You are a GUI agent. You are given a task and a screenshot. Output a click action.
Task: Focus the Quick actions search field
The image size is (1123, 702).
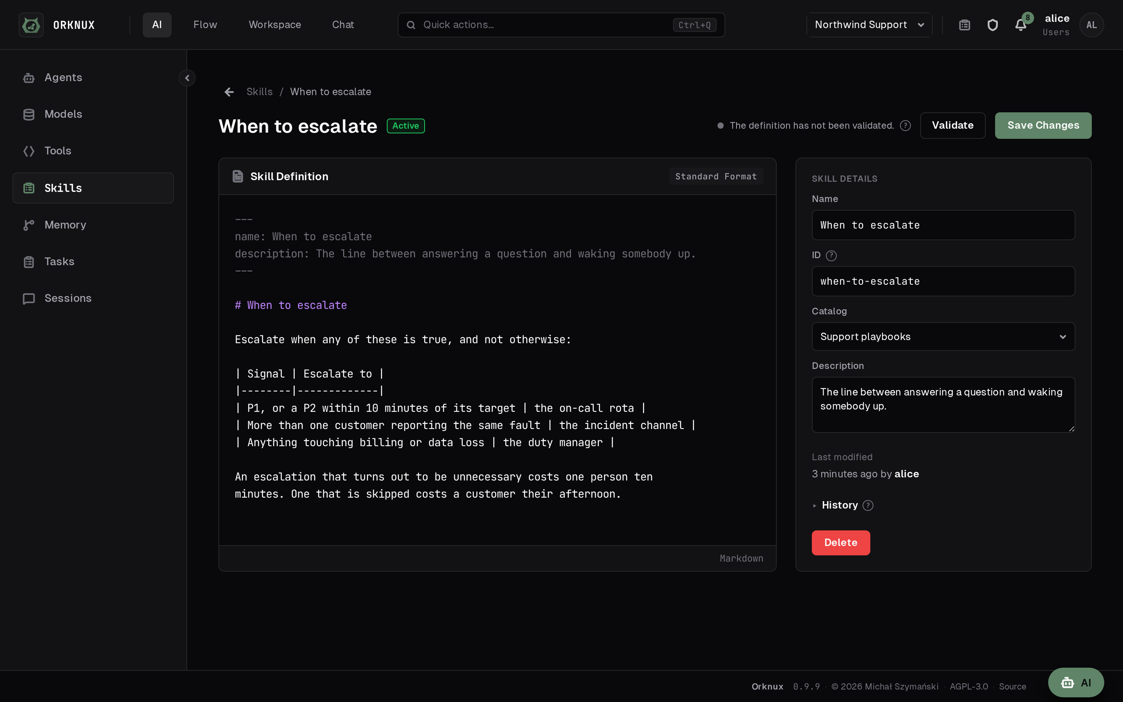(x=561, y=25)
